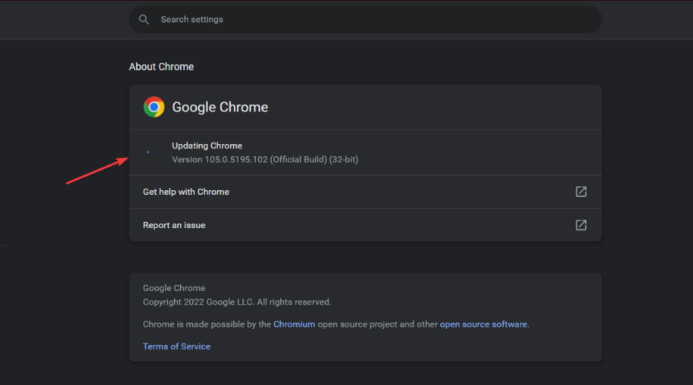Image resolution: width=693 pixels, height=385 pixels.
Task: Click the Copyright 2022 Google LLC text
Action: point(237,302)
